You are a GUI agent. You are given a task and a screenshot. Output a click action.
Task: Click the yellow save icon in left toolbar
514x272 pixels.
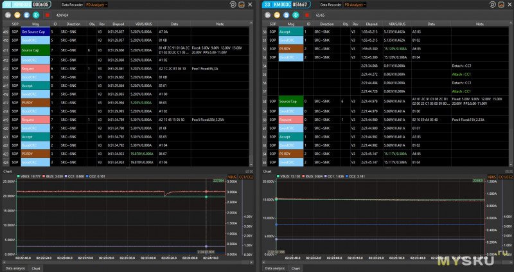coord(17,14)
